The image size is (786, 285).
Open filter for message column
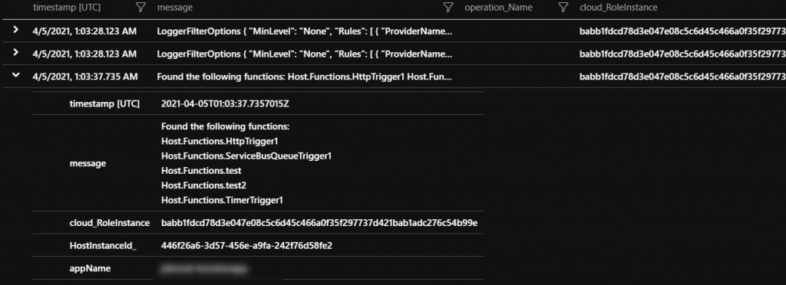click(x=448, y=8)
